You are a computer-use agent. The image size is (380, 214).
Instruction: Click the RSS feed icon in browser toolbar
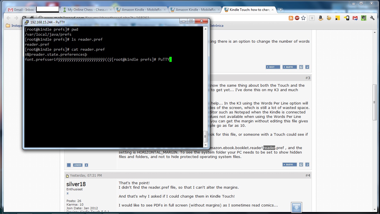click(x=291, y=18)
